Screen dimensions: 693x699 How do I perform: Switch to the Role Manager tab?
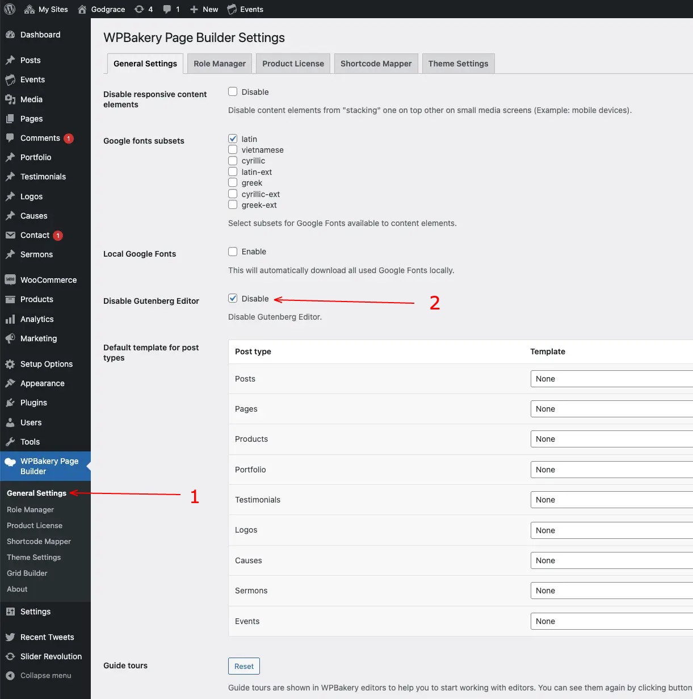(x=220, y=64)
